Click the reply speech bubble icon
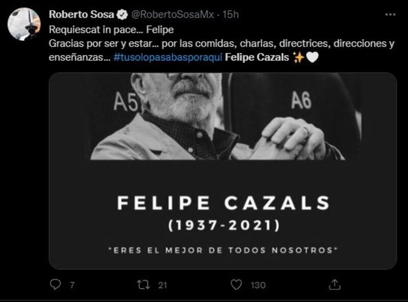This screenshot has width=408, height=302. click(x=56, y=284)
